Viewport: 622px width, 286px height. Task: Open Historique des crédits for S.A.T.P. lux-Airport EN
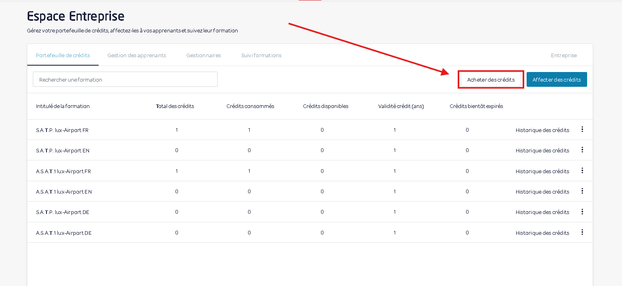click(x=542, y=151)
